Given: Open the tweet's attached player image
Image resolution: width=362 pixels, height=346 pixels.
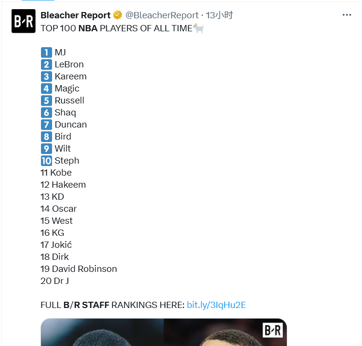Looking at the screenshot, I should pos(164,332).
